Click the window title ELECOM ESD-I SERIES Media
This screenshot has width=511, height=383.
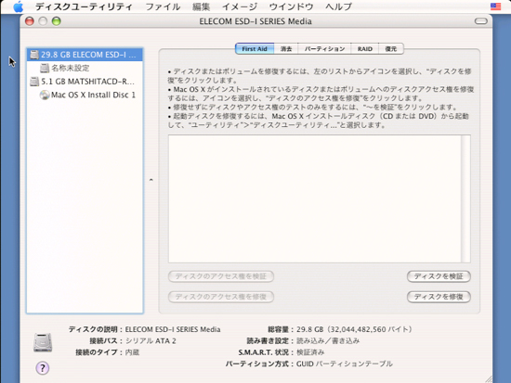[255, 21]
